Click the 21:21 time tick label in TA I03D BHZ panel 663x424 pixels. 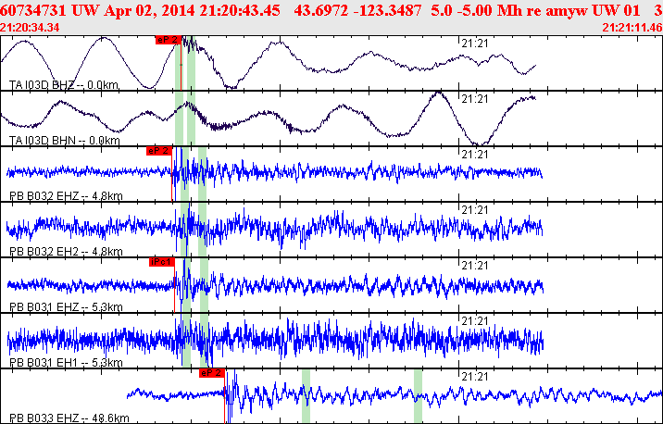pyautogui.click(x=474, y=44)
